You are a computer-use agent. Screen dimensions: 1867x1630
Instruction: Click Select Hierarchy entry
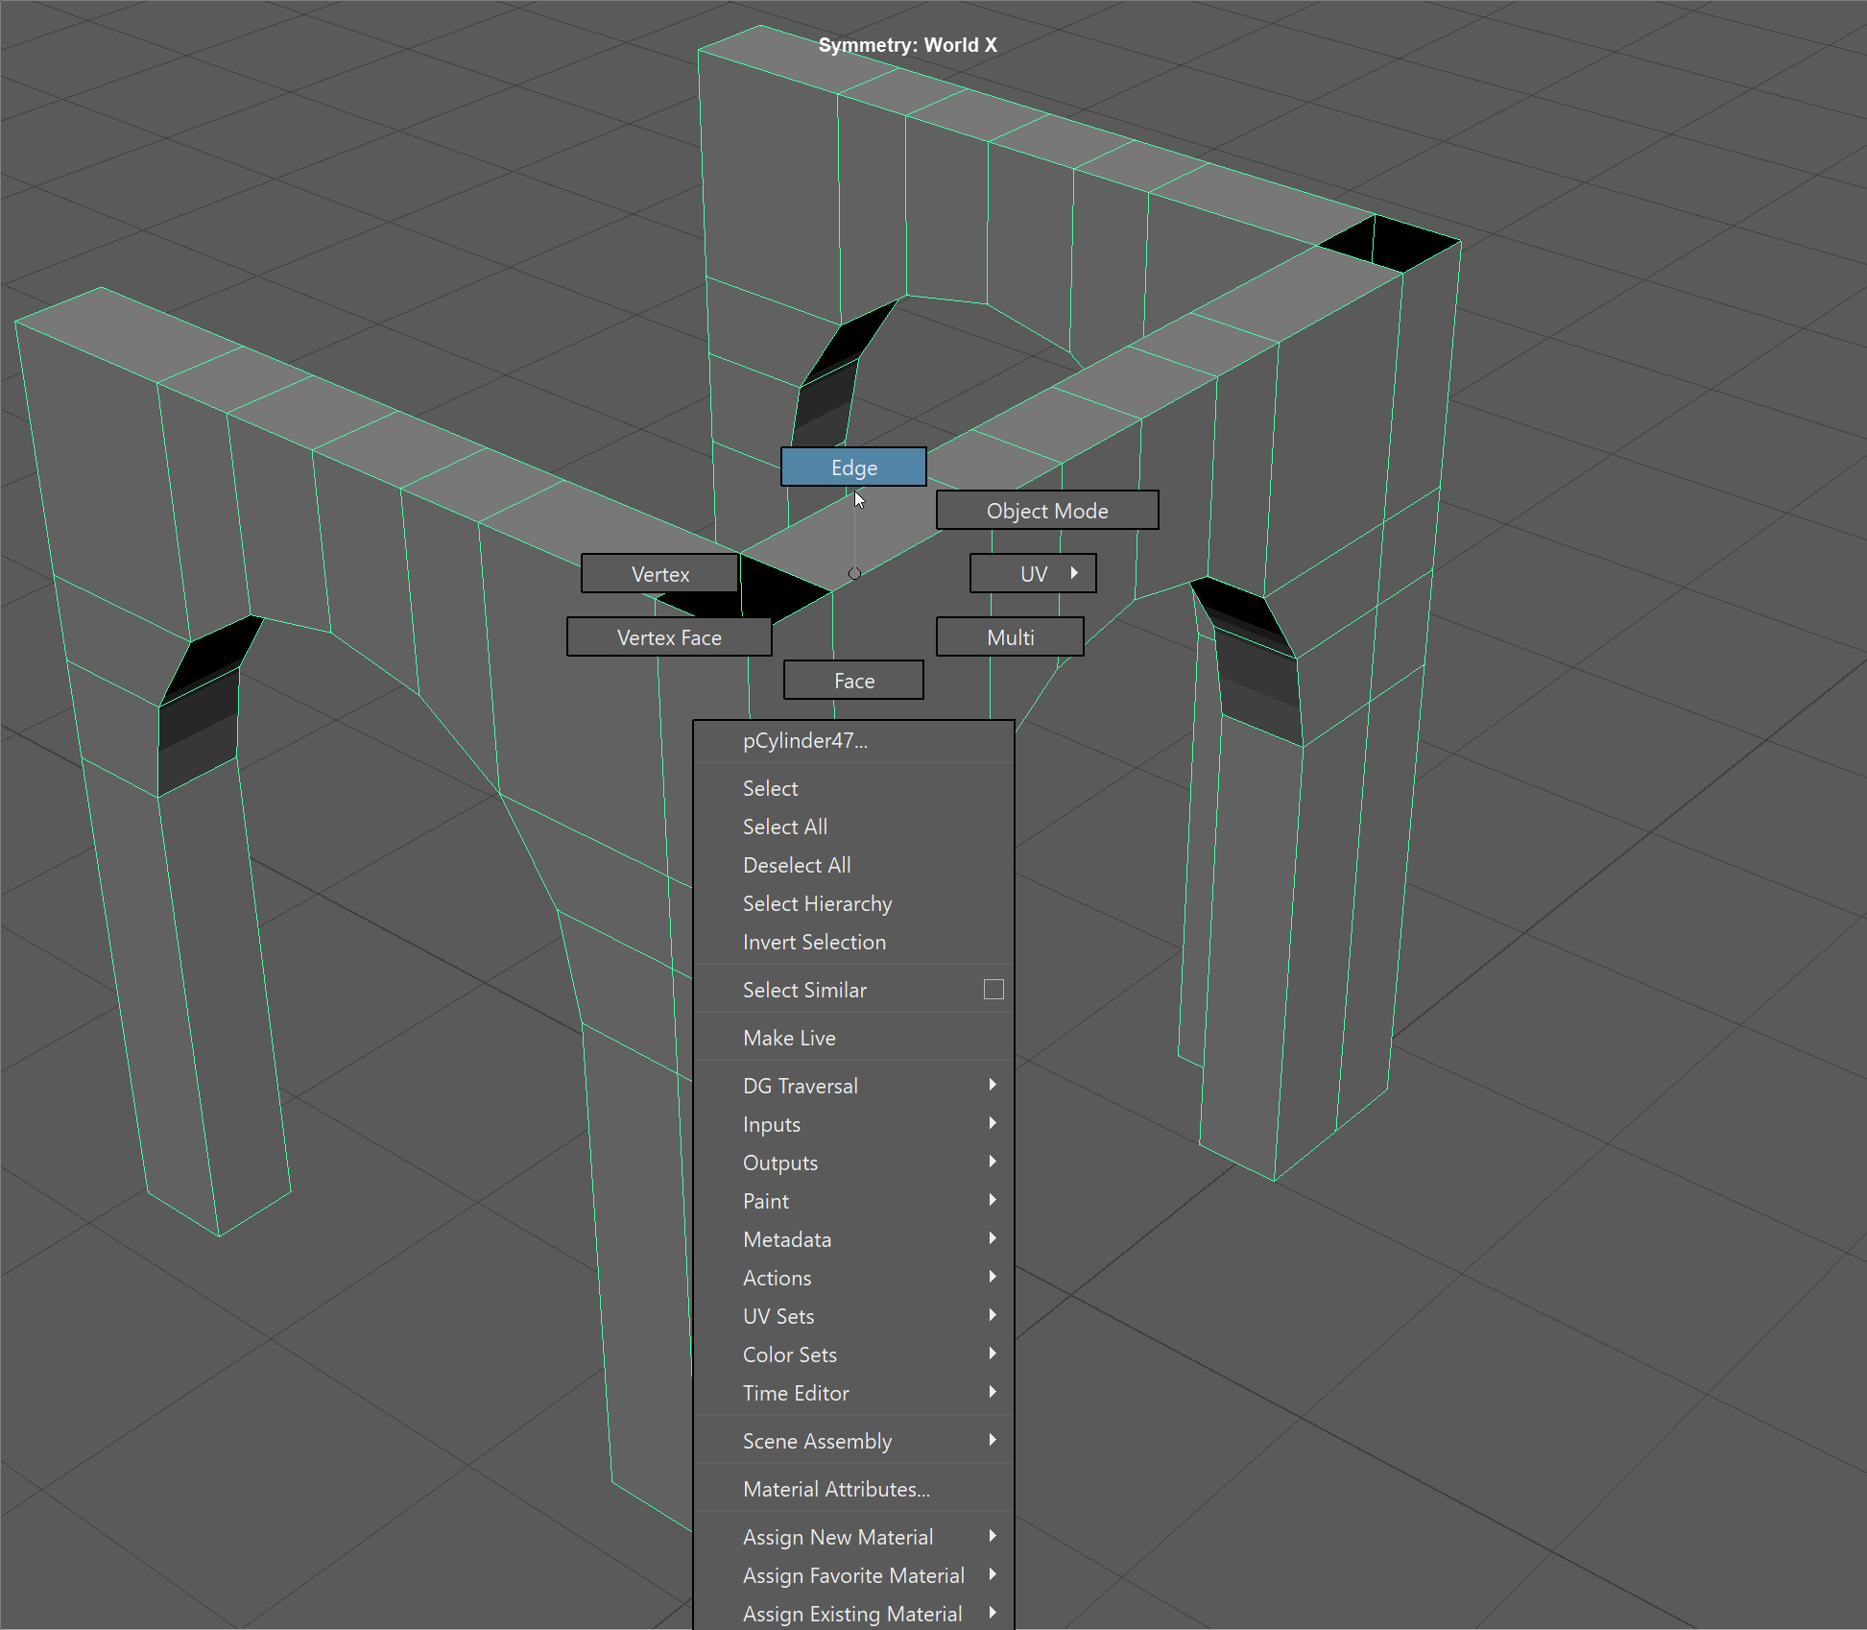pos(816,903)
